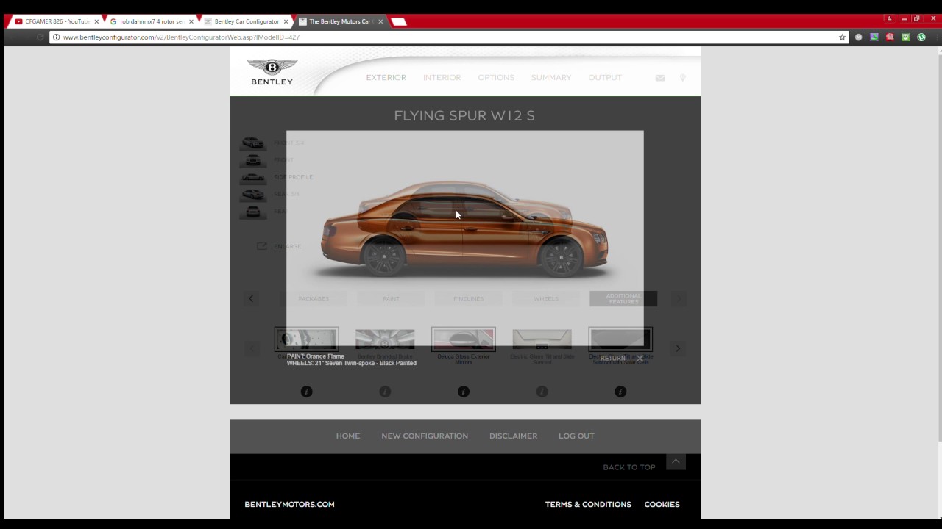
Task: Open the COOKIES link
Action: tap(662, 504)
